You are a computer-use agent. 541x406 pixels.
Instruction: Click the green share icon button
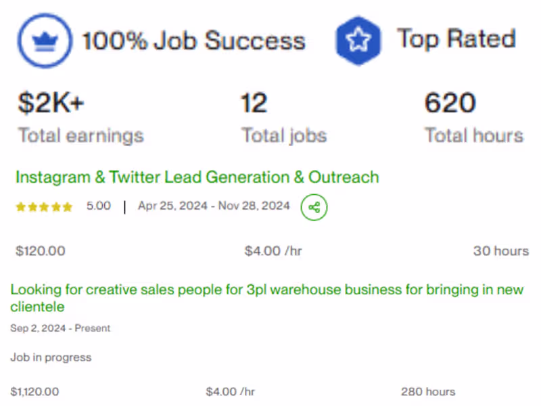pos(314,207)
